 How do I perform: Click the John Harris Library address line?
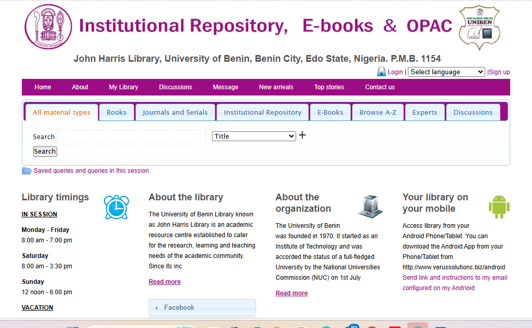click(257, 59)
